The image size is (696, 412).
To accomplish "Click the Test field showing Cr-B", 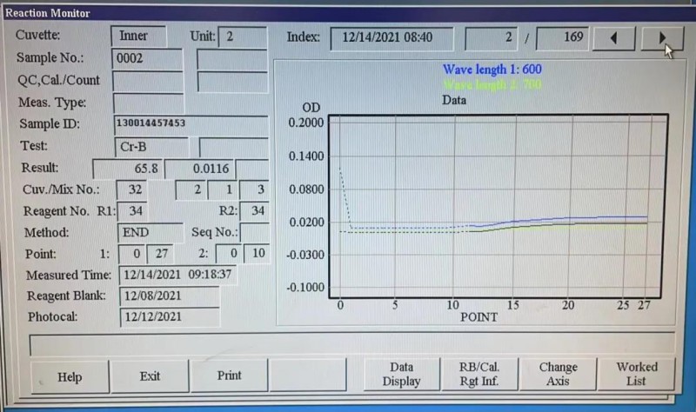I will (x=151, y=147).
